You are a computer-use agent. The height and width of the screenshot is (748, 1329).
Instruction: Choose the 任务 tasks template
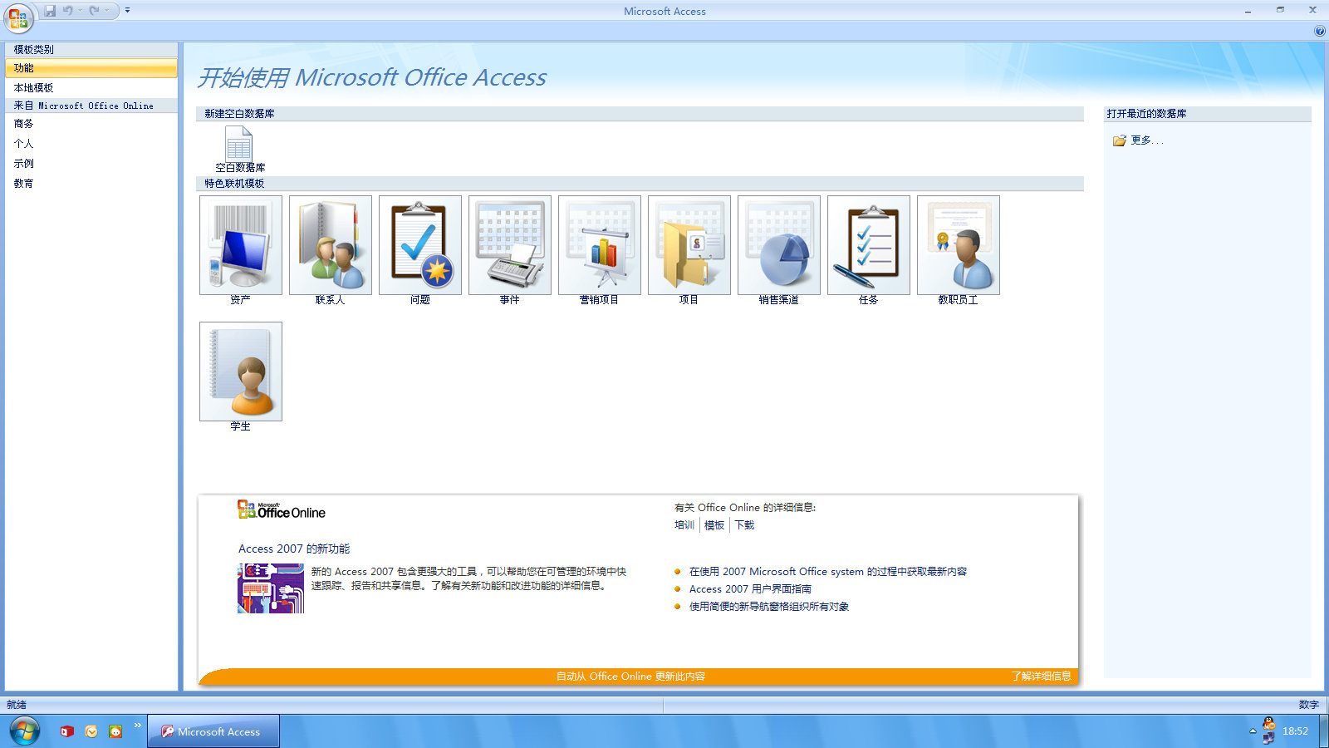coord(869,250)
